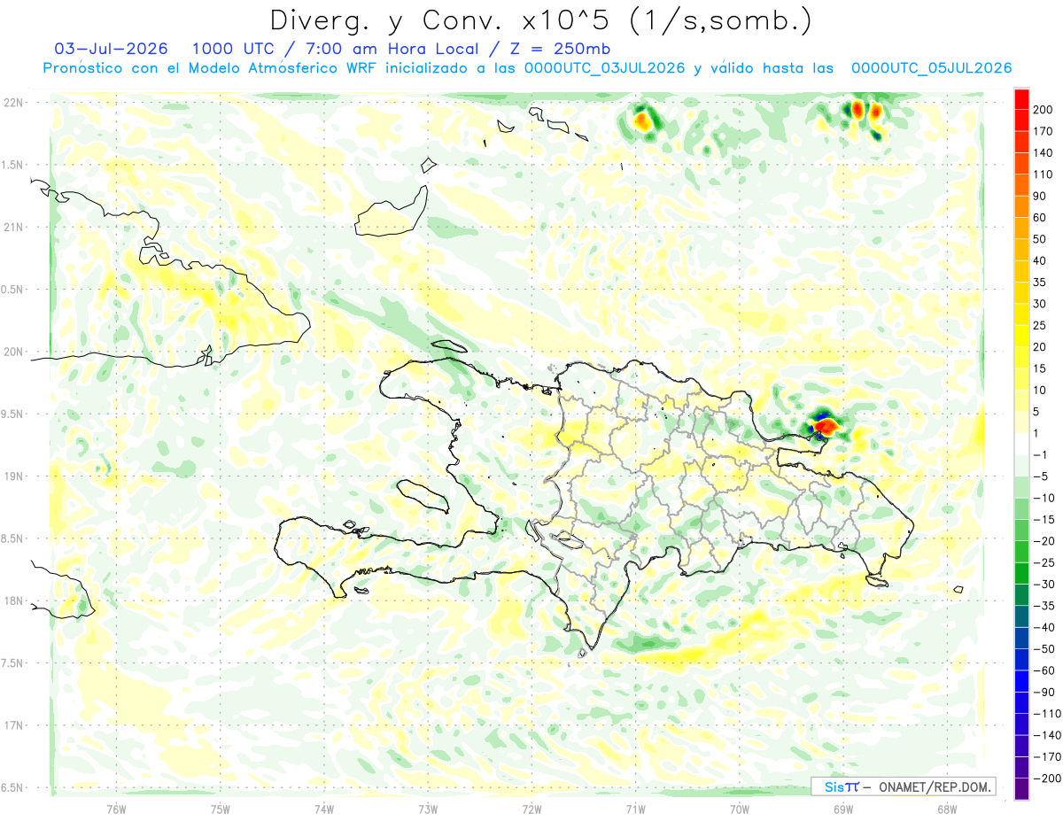
Task: Click the '17N' latitude label
Action: tap(13, 725)
